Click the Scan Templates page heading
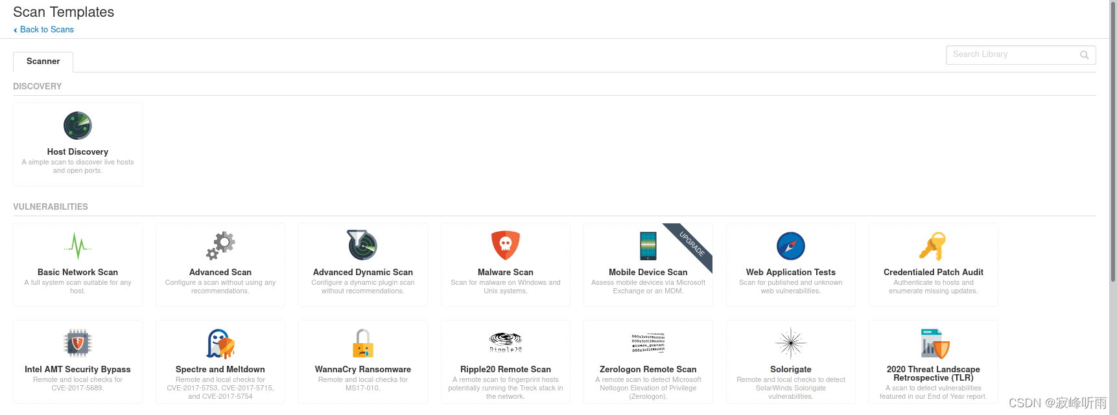 pyautogui.click(x=64, y=12)
